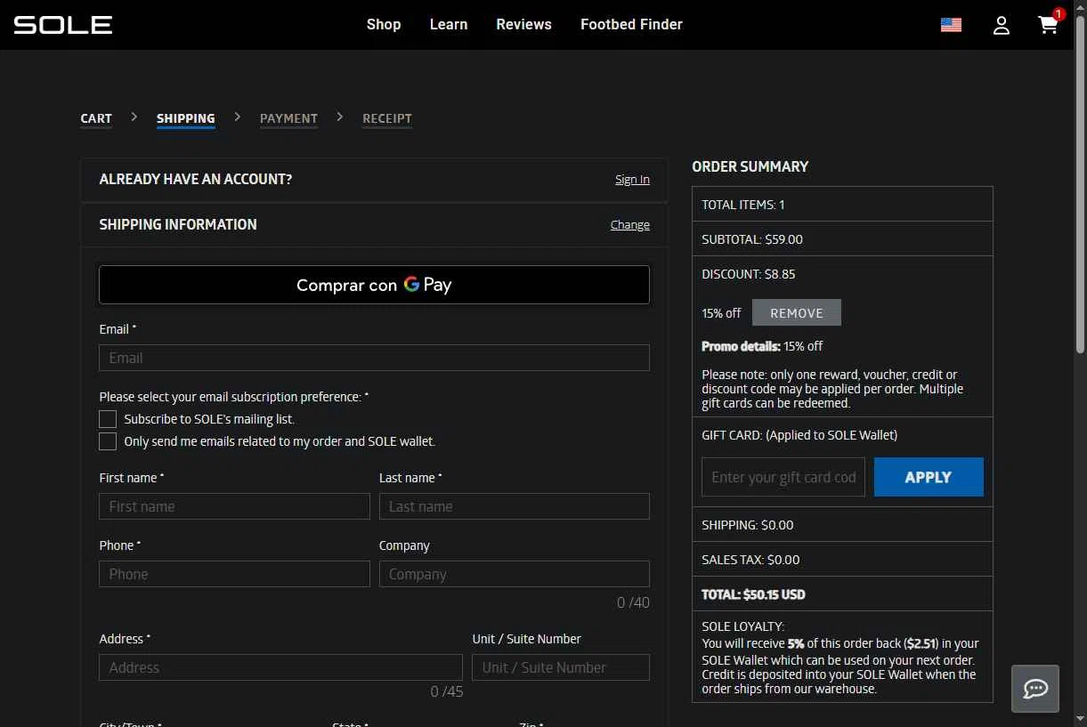Screen dimensions: 1087x727
Task: Click the SHIPPING: $0.00 row
Action: click(x=842, y=525)
